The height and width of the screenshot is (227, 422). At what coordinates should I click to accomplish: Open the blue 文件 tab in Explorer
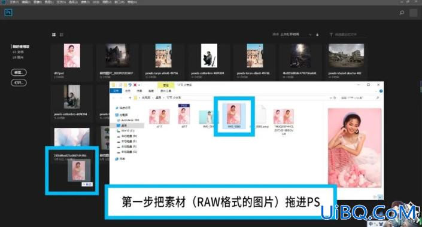[116, 91]
